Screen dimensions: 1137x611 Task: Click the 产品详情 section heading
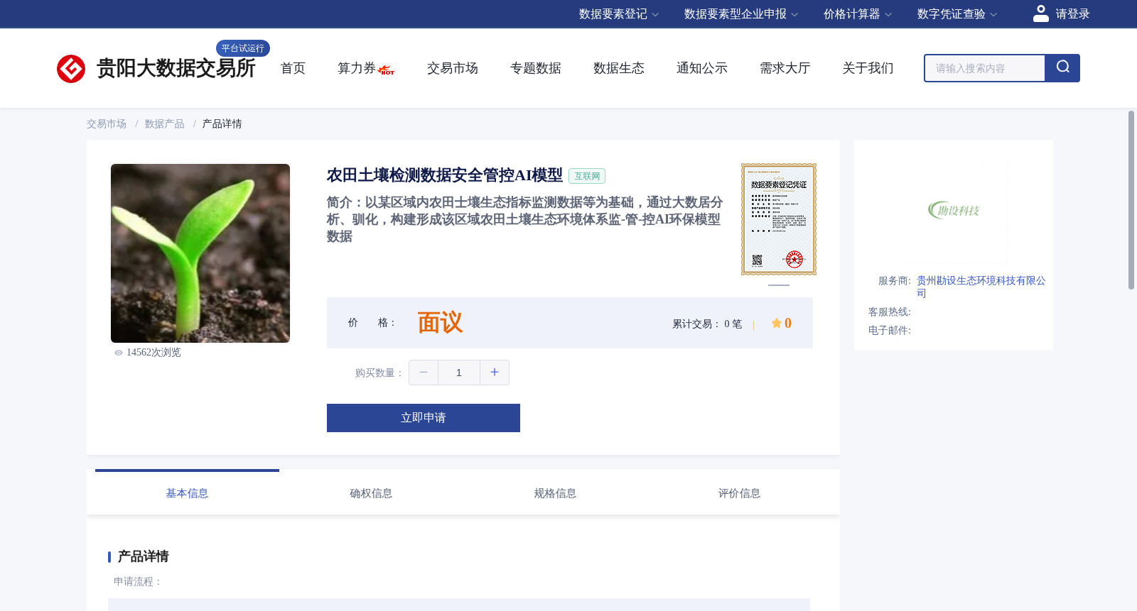point(144,556)
